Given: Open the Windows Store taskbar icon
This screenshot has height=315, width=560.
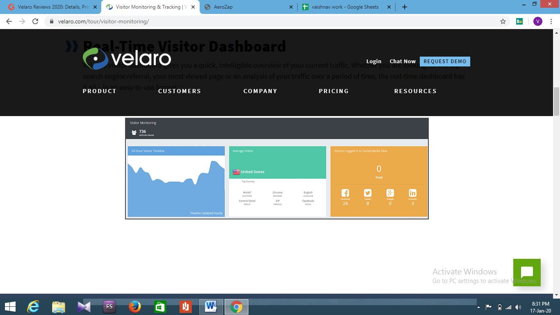Looking at the screenshot, I should [160, 306].
